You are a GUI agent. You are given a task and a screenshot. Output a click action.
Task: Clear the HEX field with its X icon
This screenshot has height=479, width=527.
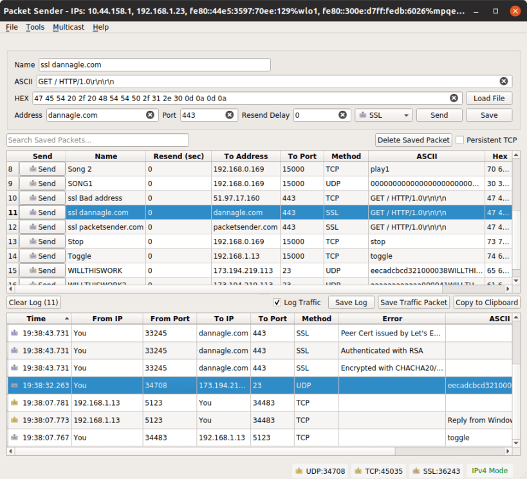(x=454, y=98)
